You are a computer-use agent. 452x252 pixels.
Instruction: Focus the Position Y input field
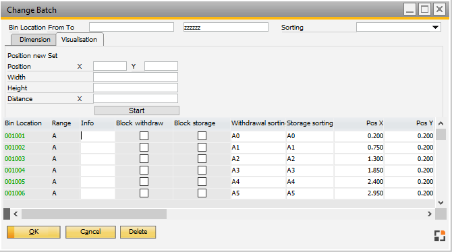(x=161, y=66)
